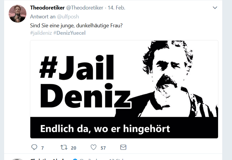
Task: Send tweet via the envelope message icon
Action: tap(123, 147)
